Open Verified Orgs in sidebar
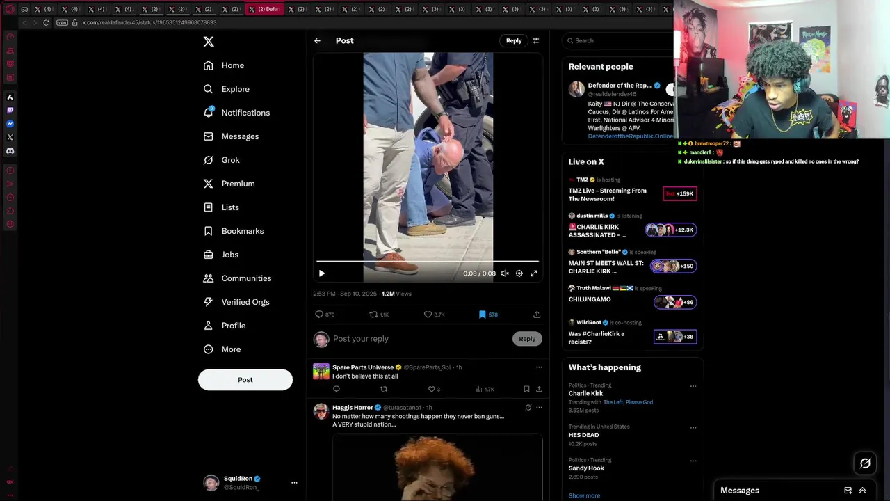Viewport: 890px width, 501px height. [x=236, y=302]
